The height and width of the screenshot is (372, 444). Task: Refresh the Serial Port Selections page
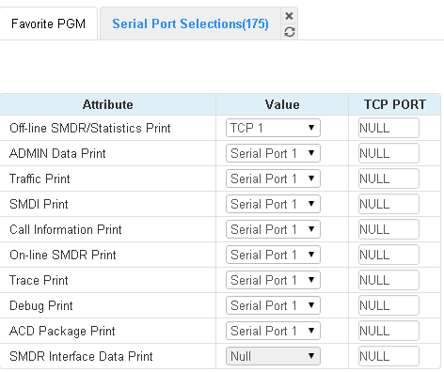point(289,32)
